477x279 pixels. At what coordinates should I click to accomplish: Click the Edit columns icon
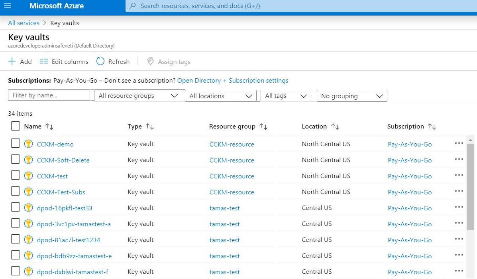[x=44, y=61]
